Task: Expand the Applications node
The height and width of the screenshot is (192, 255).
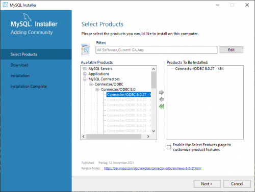Action: (85, 74)
